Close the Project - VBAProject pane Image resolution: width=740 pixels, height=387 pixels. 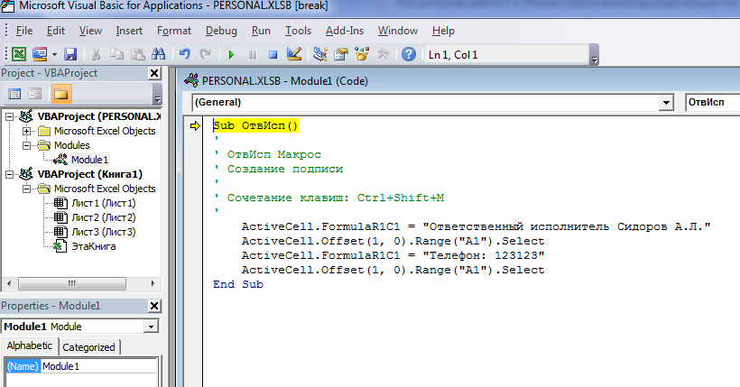pos(154,73)
